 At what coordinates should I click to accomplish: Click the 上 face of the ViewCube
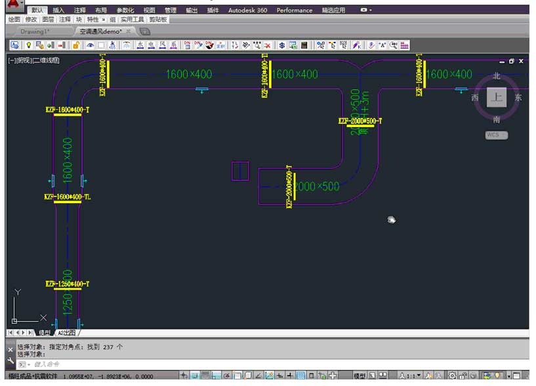pyautogui.click(x=497, y=98)
